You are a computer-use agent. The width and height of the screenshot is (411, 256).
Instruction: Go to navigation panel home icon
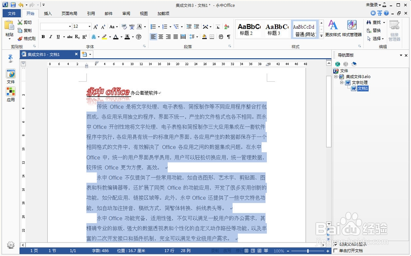(x=354, y=64)
